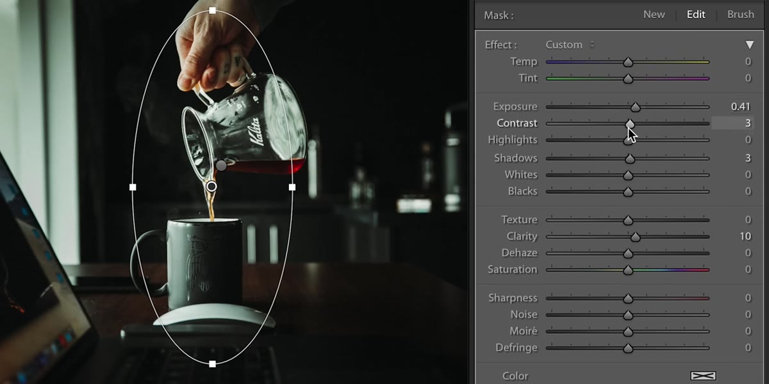
Task: Click the Texture slider handle
Action: click(x=628, y=220)
